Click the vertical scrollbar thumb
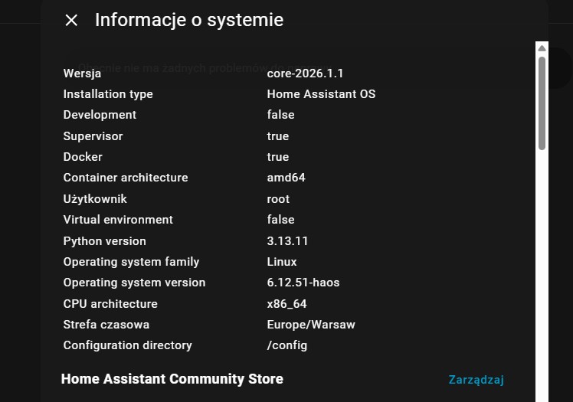 pyautogui.click(x=542, y=102)
